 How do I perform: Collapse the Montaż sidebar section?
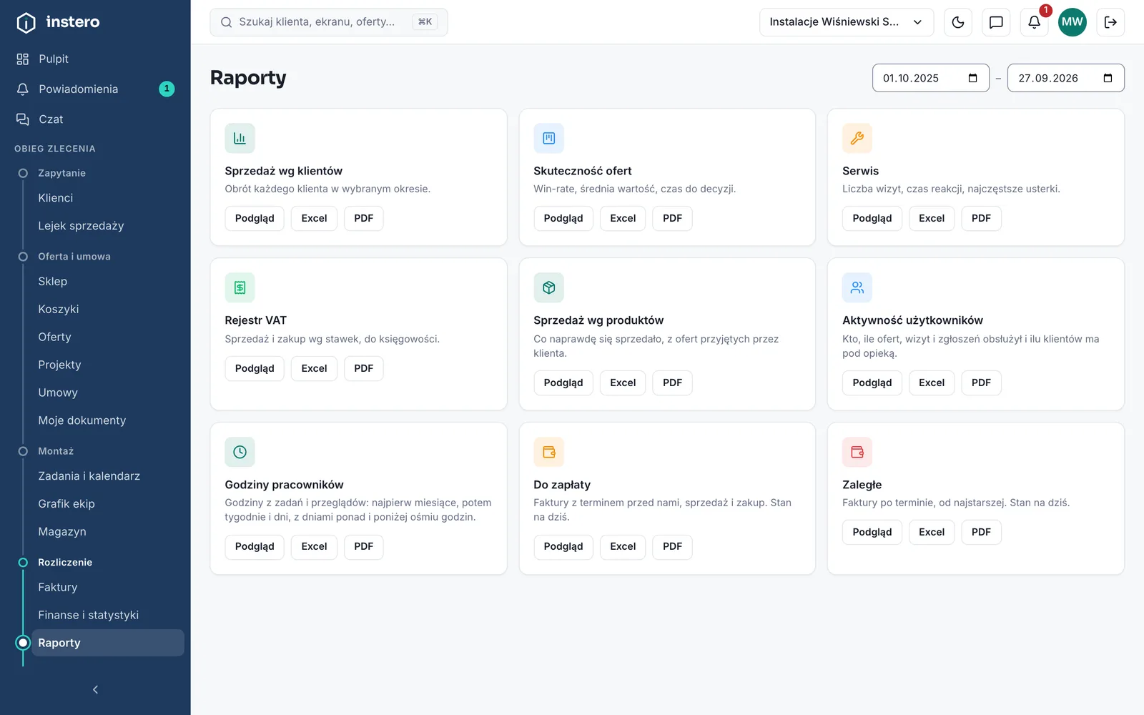click(56, 451)
